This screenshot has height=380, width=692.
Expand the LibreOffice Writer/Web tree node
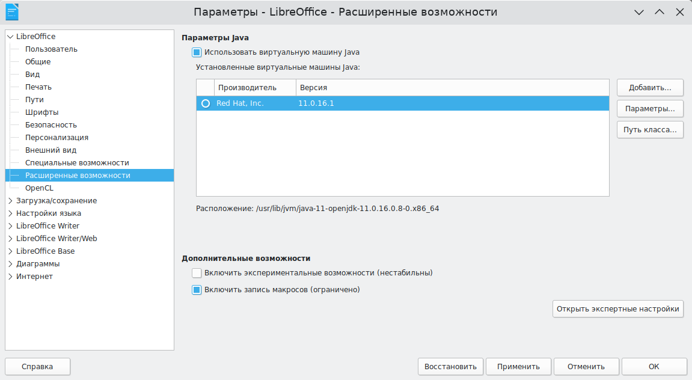(x=10, y=238)
